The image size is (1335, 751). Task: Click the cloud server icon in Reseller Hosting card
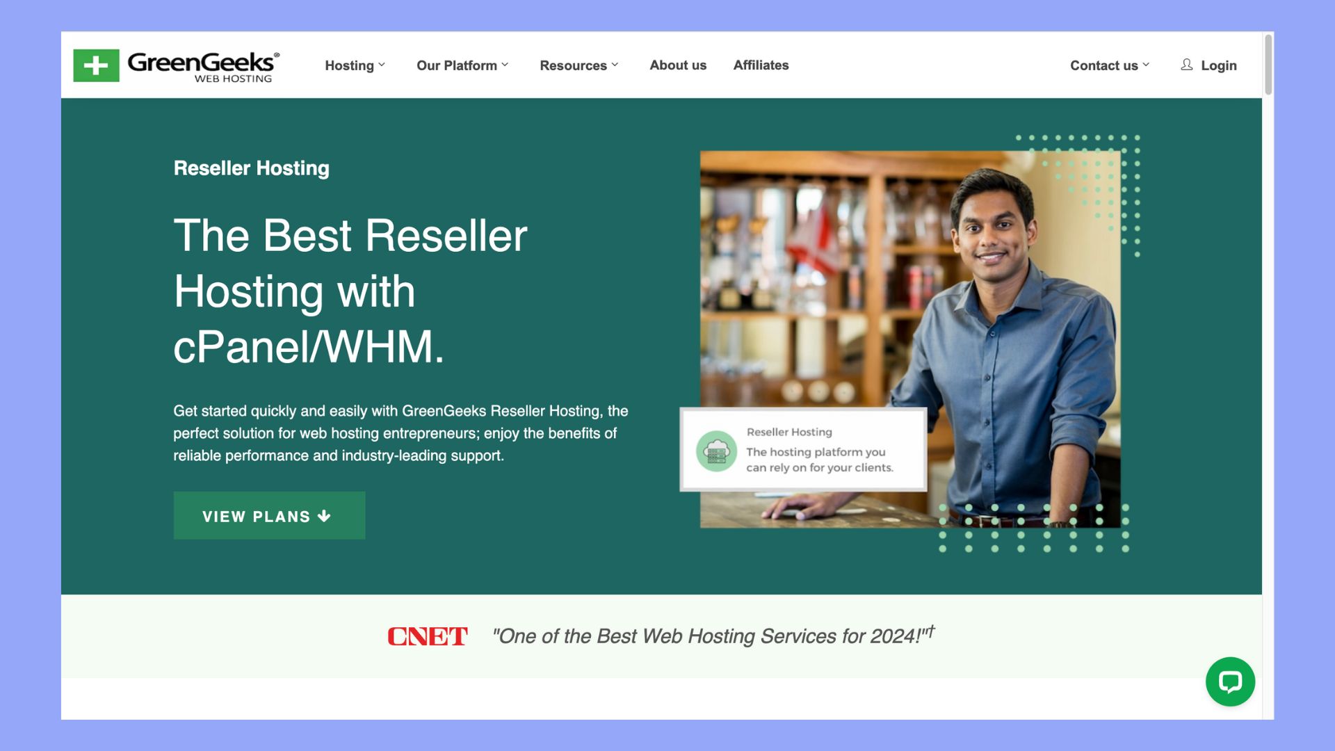[x=716, y=451]
